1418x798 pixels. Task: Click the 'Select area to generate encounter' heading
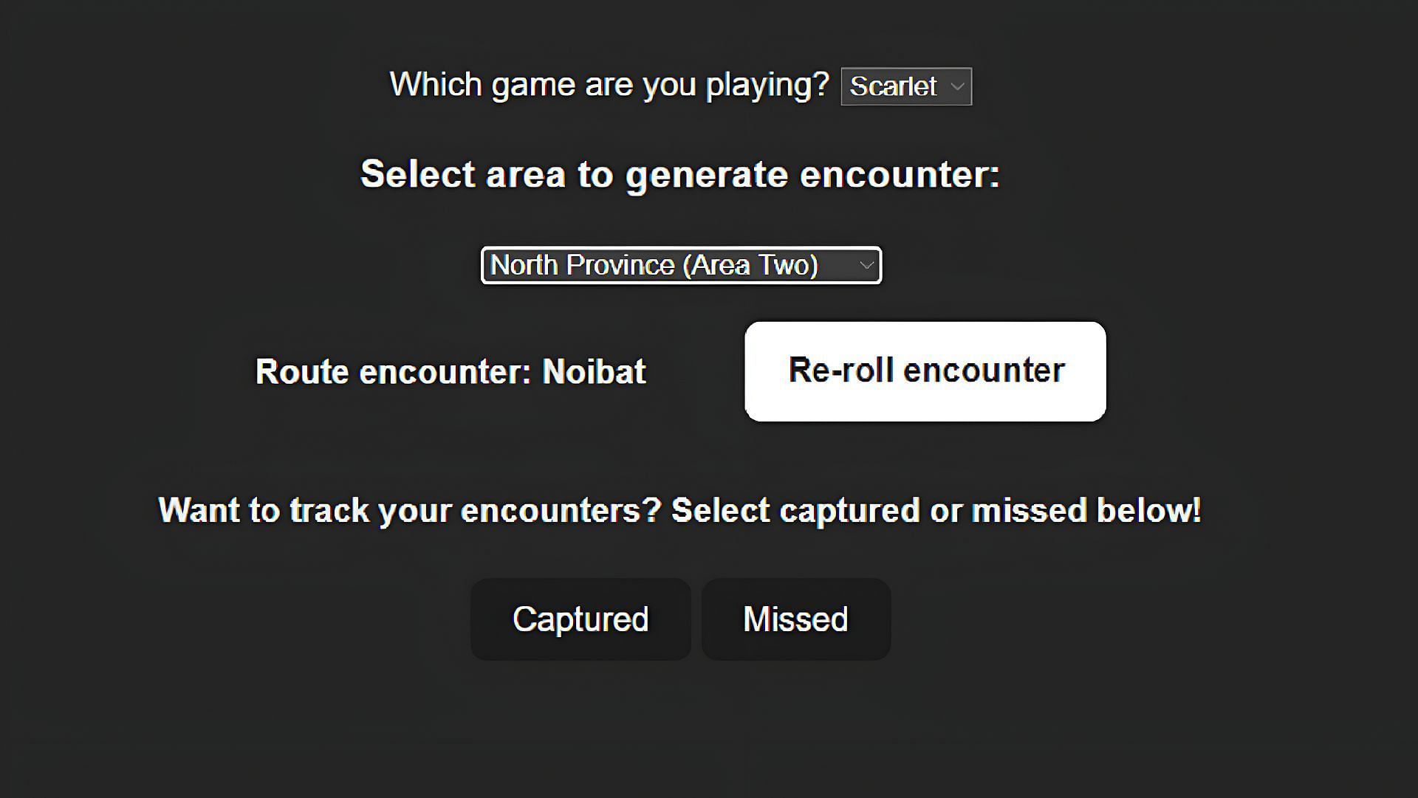pyautogui.click(x=680, y=175)
